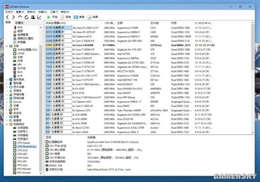The image size is (260, 182).
Task: Select CPU Queen benchmark in the tree
Action: (24, 143)
